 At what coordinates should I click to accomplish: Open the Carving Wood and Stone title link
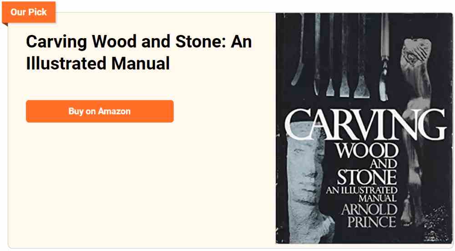coord(139,52)
